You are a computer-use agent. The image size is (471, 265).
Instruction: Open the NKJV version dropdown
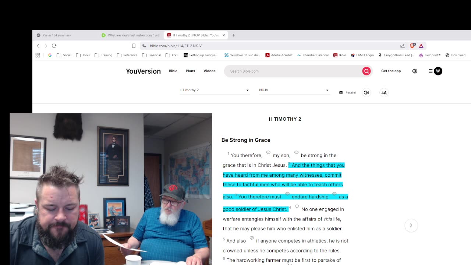pyautogui.click(x=294, y=90)
